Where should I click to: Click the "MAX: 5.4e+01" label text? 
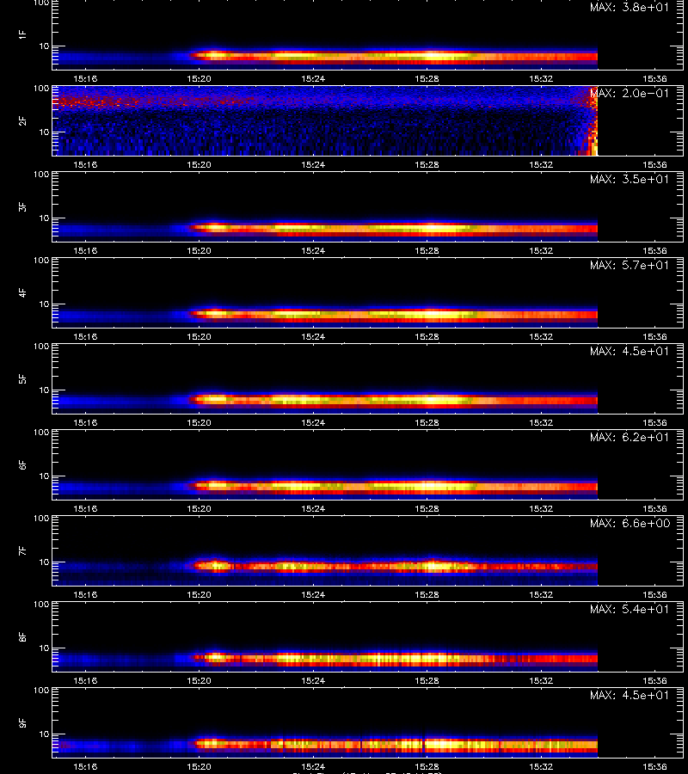[630, 609]
